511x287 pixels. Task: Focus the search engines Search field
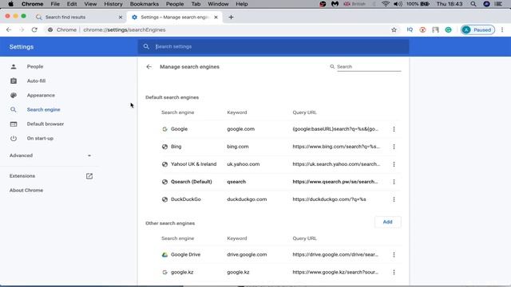coord(369,67)
